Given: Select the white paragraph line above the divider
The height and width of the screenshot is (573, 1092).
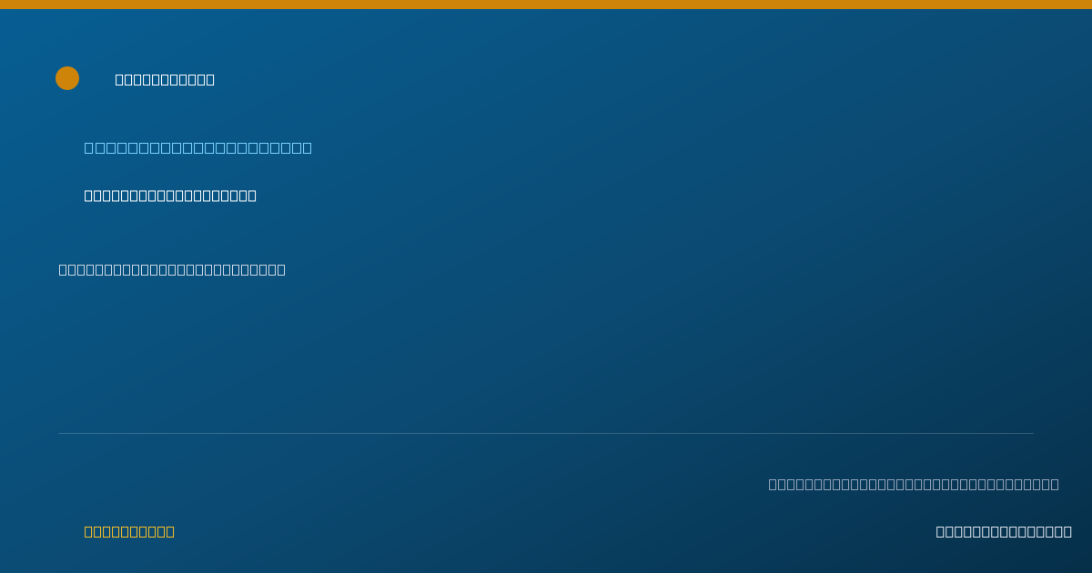Looking at the screenshot, I should pyautogui.click(x=172, y=269).
